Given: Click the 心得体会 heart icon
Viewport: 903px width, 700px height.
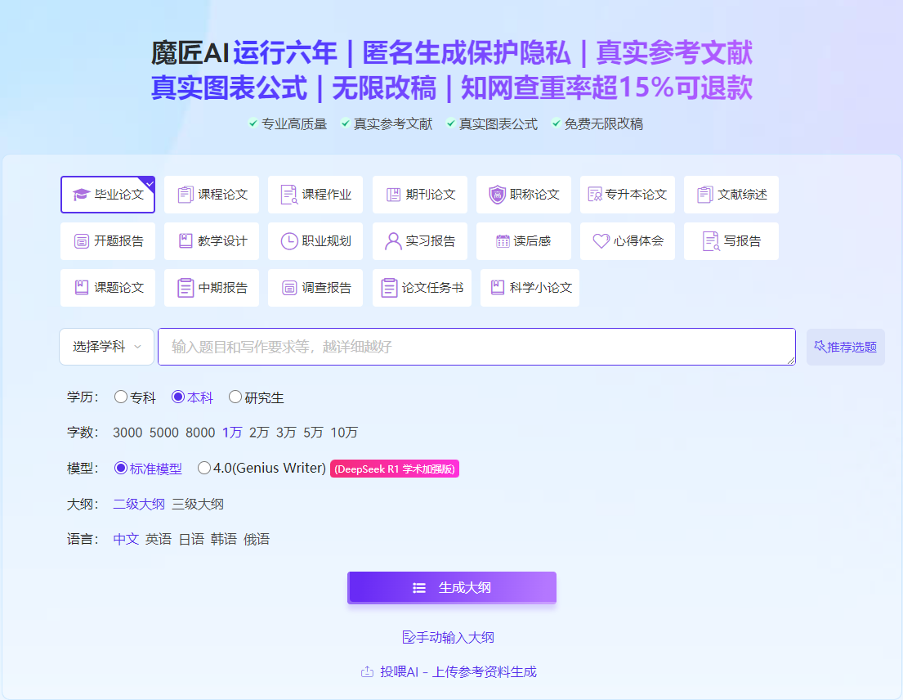Looking at the screenshot, I should click(x=601, y=241).
